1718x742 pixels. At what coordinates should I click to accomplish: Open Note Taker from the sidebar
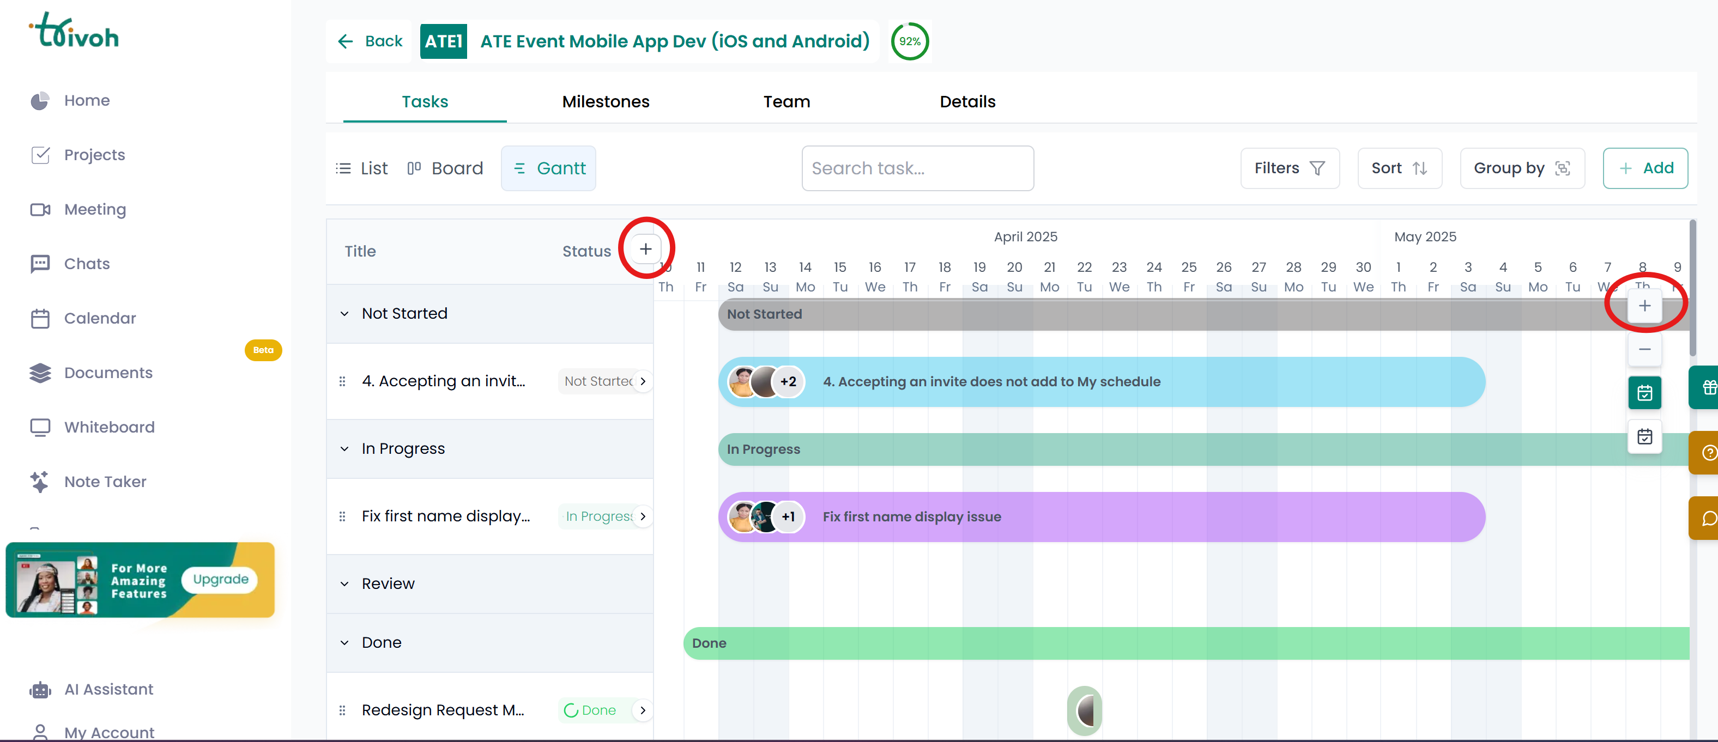pyautogui.click(x=105, y=482)
